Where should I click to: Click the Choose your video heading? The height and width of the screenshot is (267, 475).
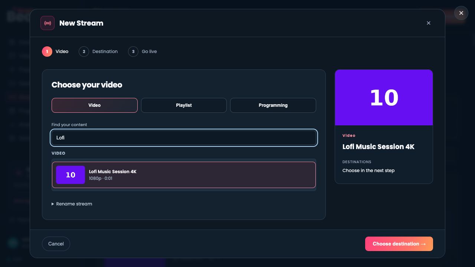[x=87, y=85]
